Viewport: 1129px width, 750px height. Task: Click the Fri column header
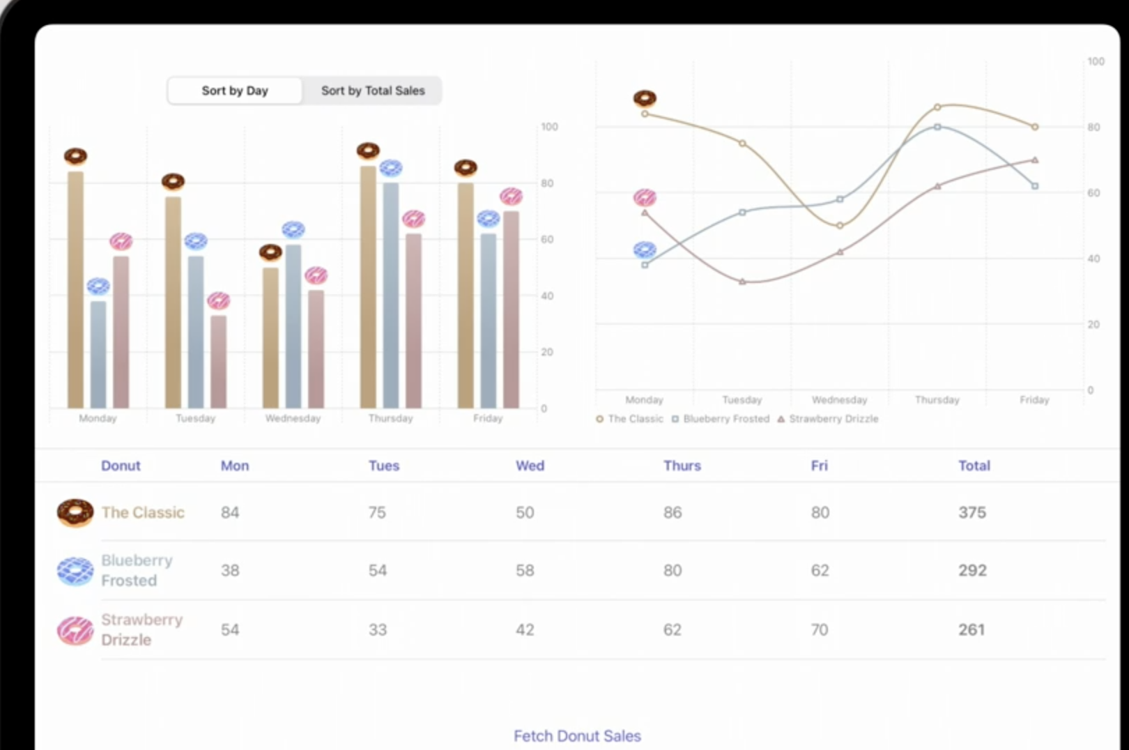(820, 466)
